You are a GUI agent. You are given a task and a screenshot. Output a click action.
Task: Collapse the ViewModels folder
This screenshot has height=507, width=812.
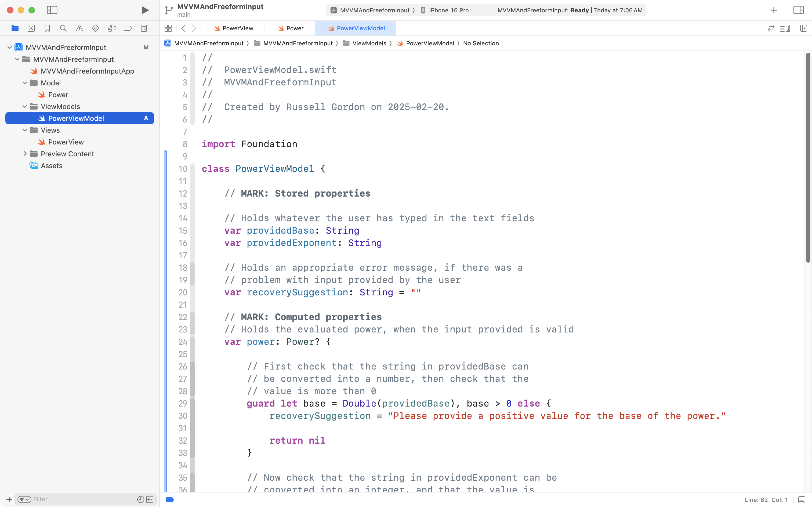25,107
